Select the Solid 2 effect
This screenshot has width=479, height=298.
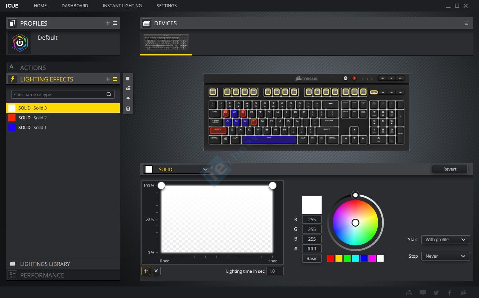click(63, 117)
